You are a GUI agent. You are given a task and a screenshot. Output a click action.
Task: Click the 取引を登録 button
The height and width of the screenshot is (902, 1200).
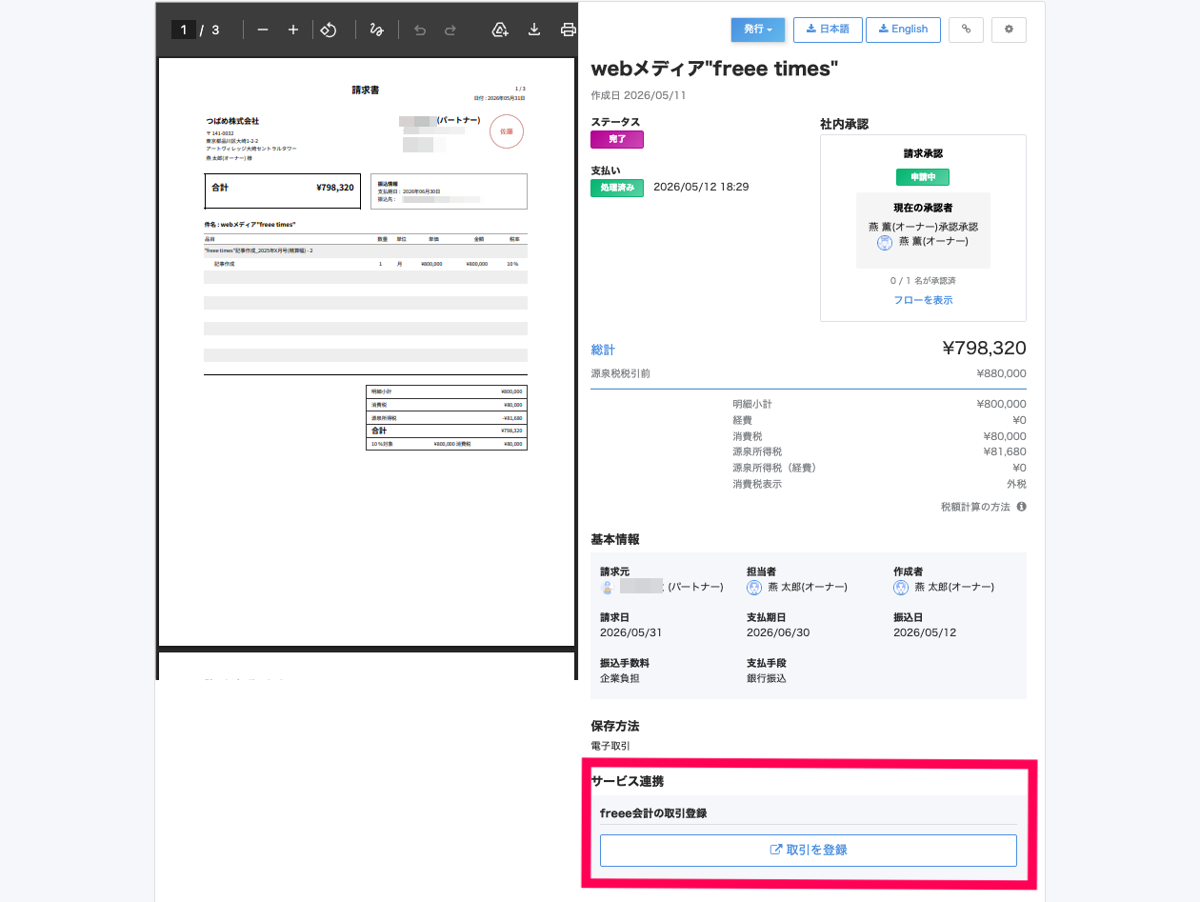(x=809, y=850)
